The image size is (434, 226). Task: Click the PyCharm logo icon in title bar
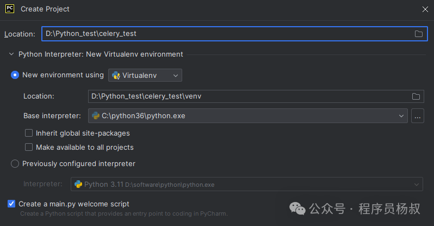[9, 9]
